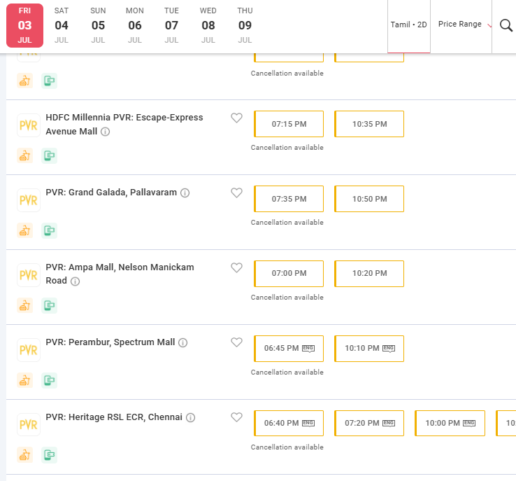Image resolution: width=516 pixels, height=481 pixels.
Task: Click M-Ticket icon under Escape-Express Avenue Mall
Action: [50, 155]
